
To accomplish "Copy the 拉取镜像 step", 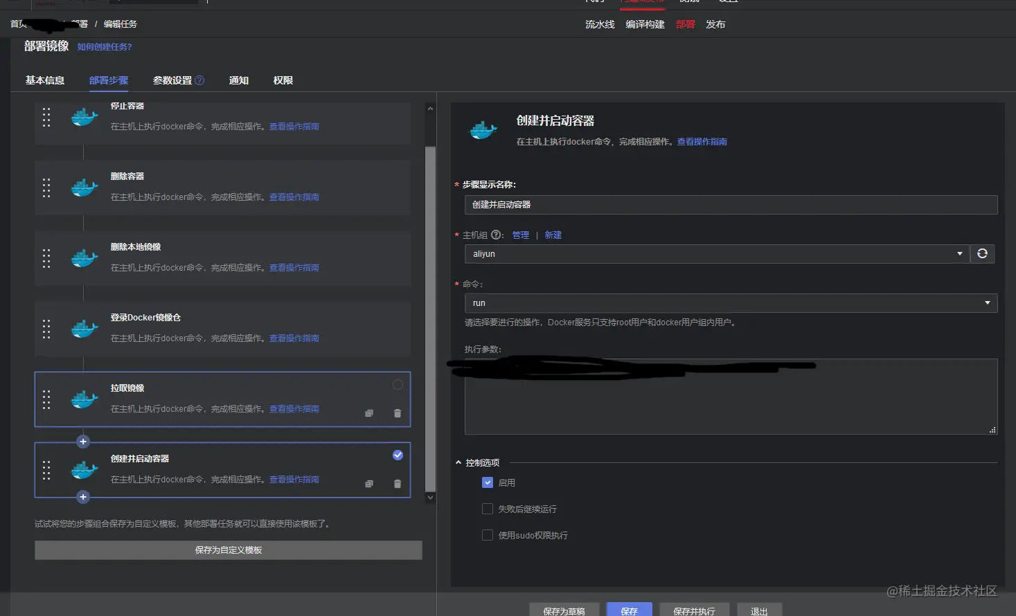I will click(369, 413).
